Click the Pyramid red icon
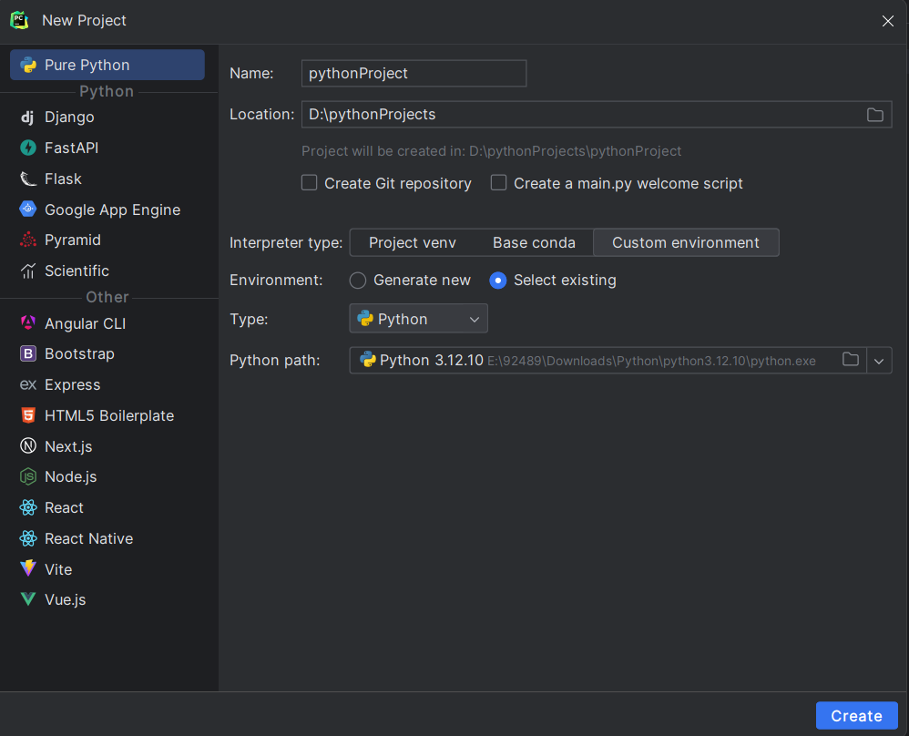This screenshot has height=736, width=909. tap(28, 240)
